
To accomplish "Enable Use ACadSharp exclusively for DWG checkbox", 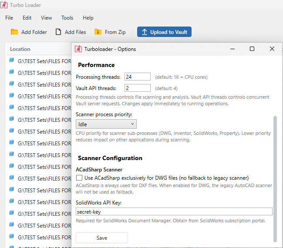I will click(79, 178).
